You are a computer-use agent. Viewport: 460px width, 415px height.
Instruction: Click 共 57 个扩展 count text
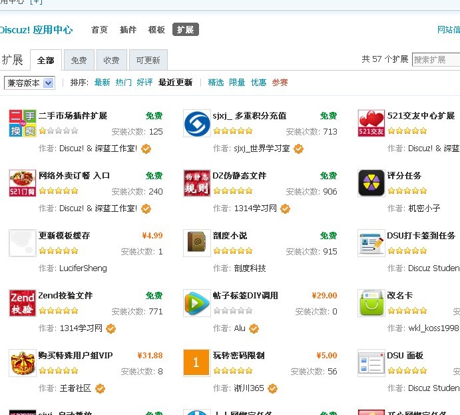tap(385, 59)
